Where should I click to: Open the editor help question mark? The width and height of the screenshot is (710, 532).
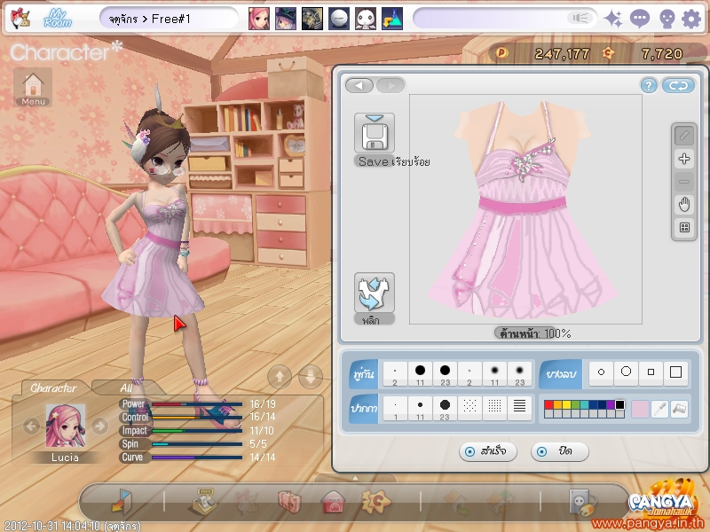(x=649, y=85)
